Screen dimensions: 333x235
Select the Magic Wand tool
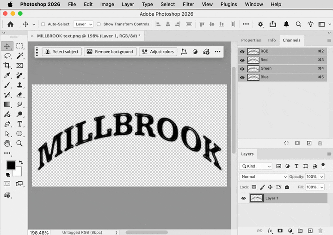(x=19, y=56)
